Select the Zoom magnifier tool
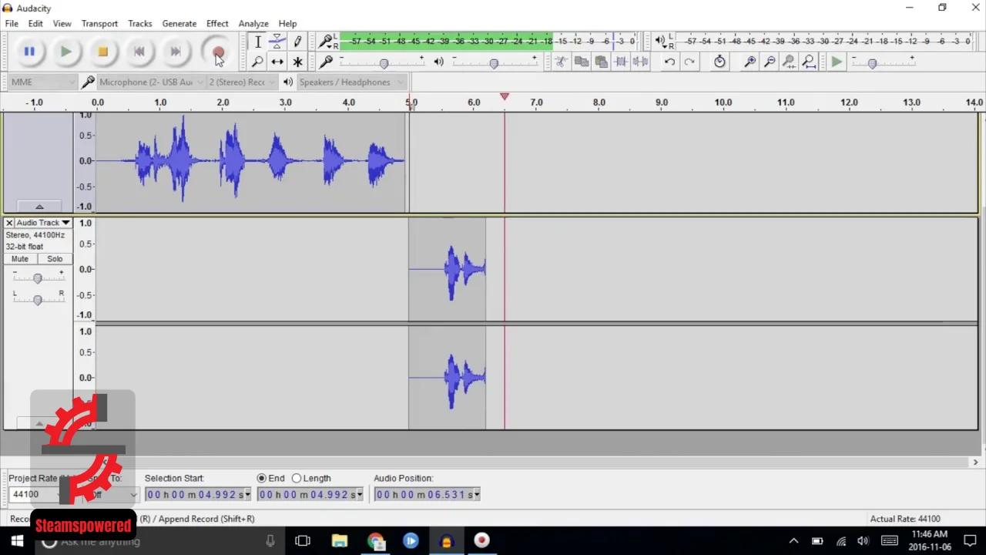The image size is (986, 555). pyautogui.click(x=258, y=62)
